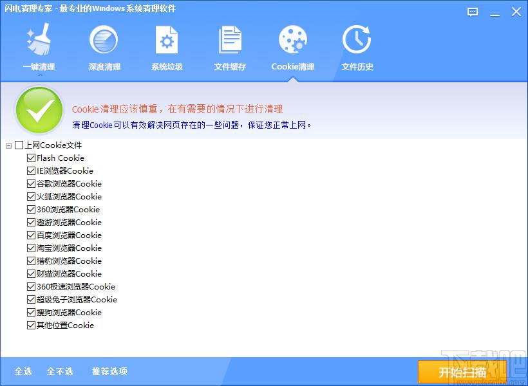
Task: Uncheck the 百度浏览器Cookie checkbox
Action: pos(31,235)
